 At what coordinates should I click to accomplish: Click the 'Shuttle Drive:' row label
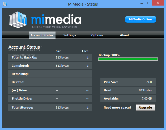[x=22, y=98]
